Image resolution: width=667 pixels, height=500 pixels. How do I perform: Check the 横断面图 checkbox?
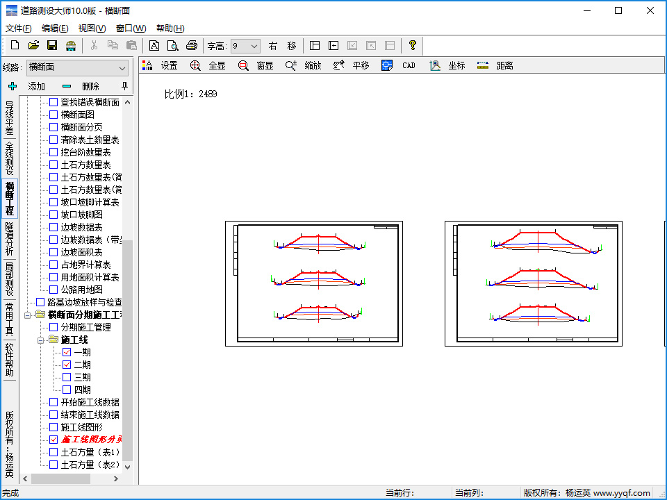[x=53, y=115]
